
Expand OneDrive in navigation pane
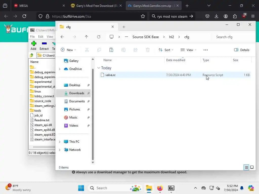point(60,69)
